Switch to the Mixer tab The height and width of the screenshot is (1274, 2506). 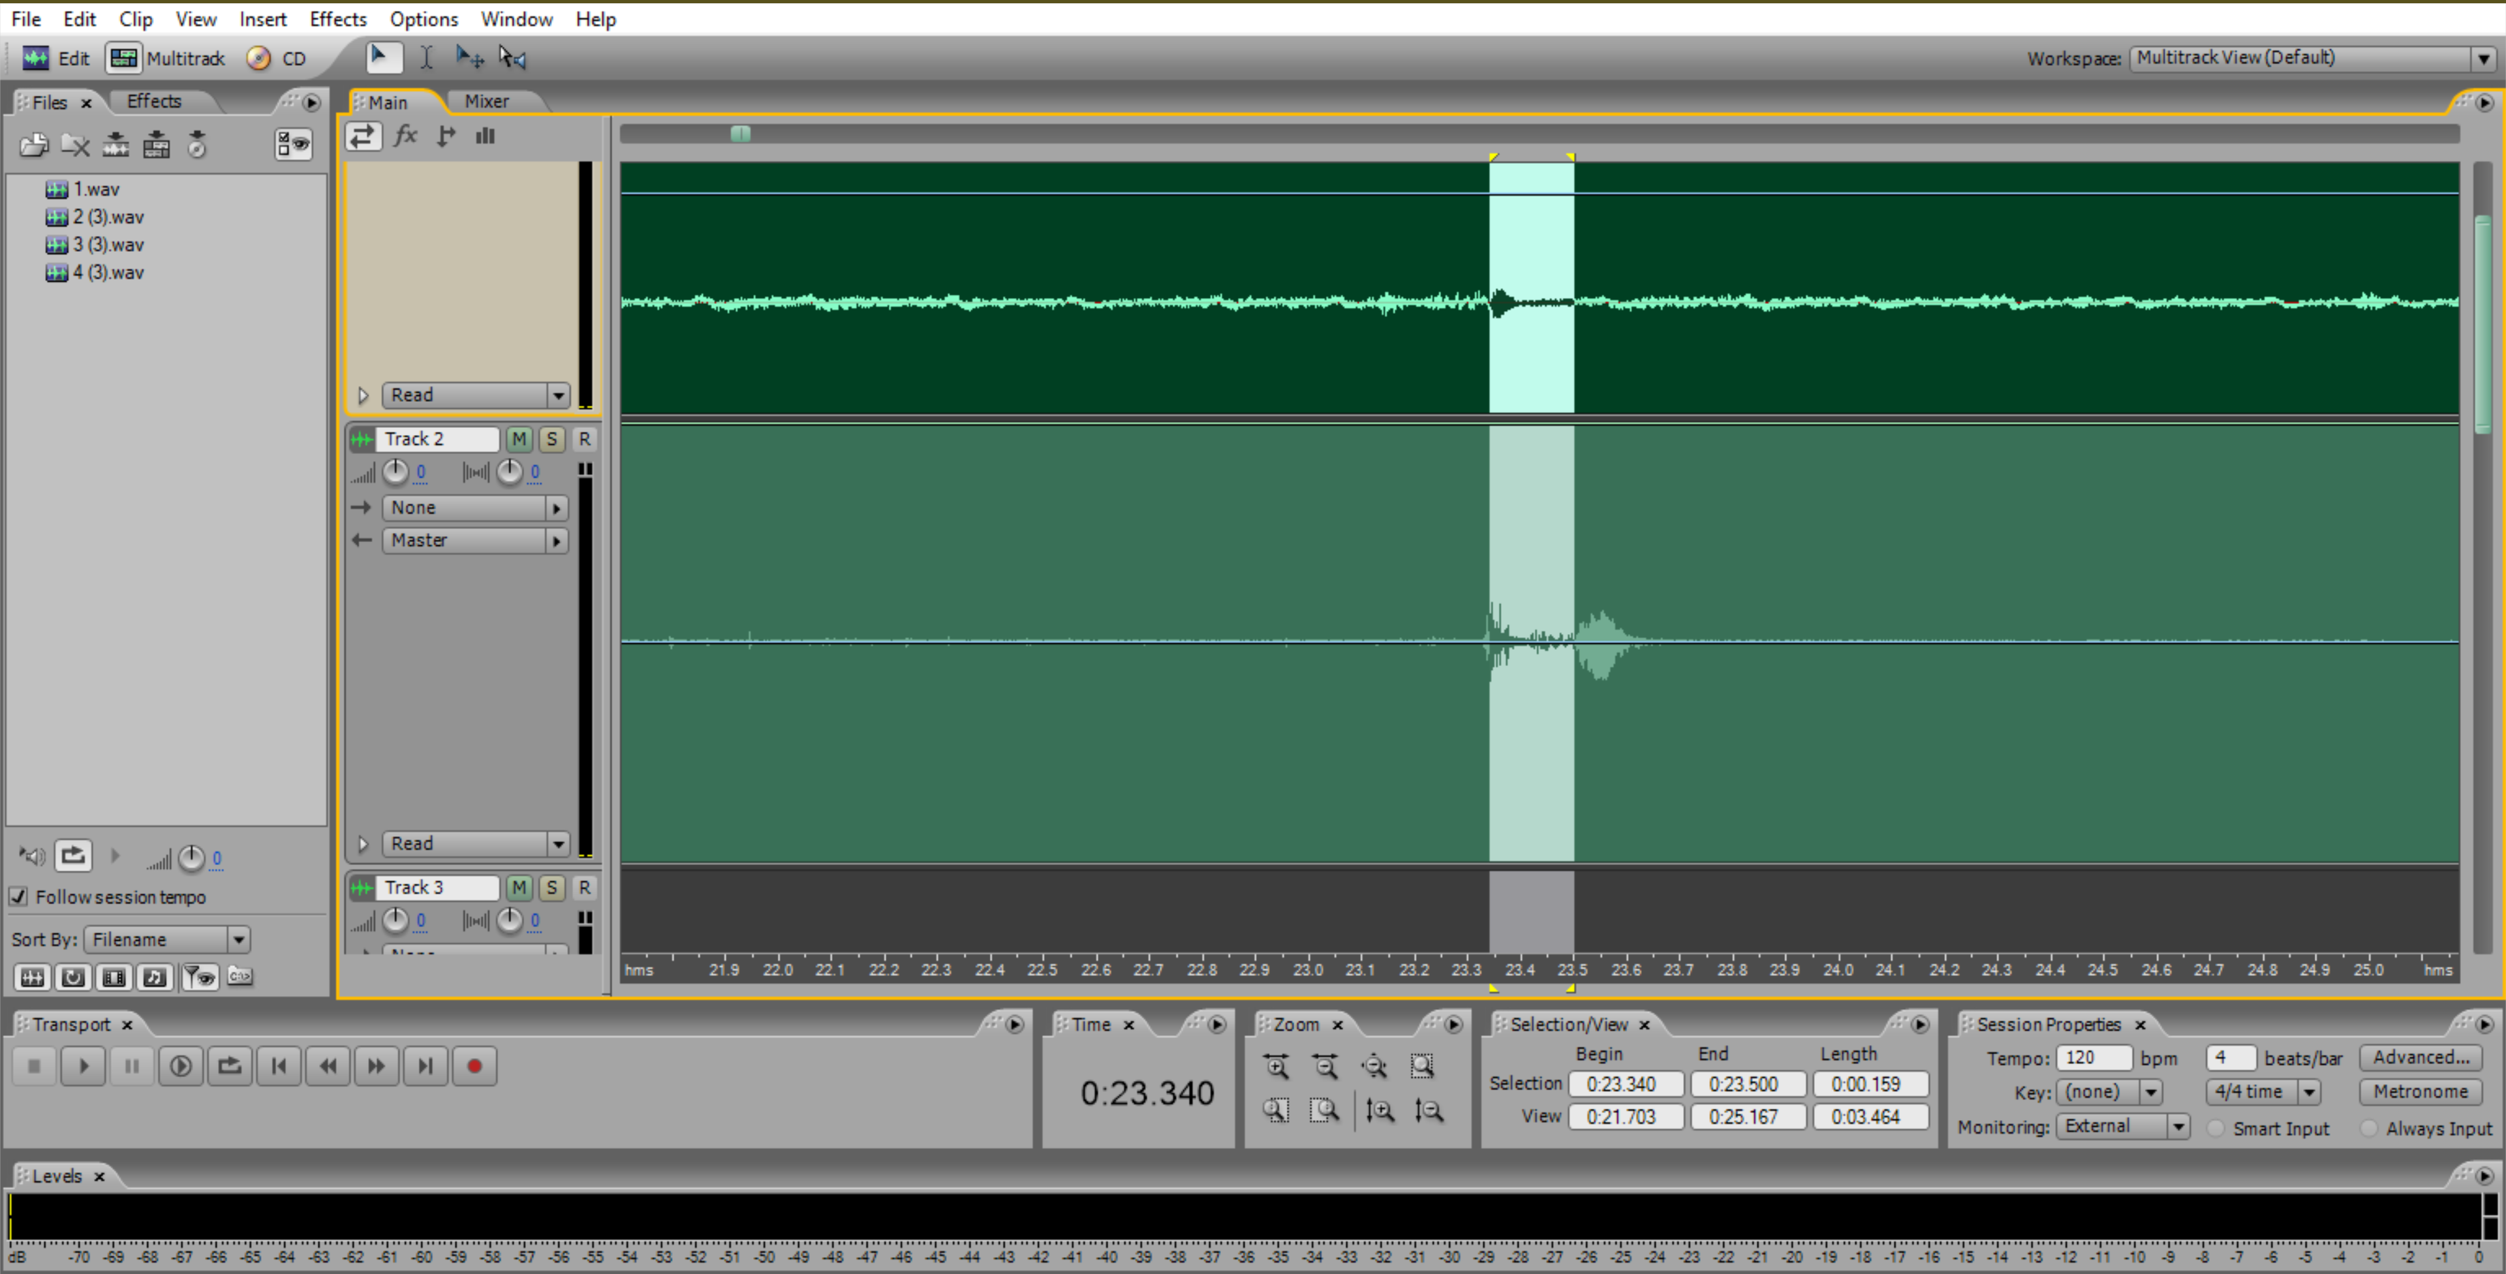click(x=486, y=101)
